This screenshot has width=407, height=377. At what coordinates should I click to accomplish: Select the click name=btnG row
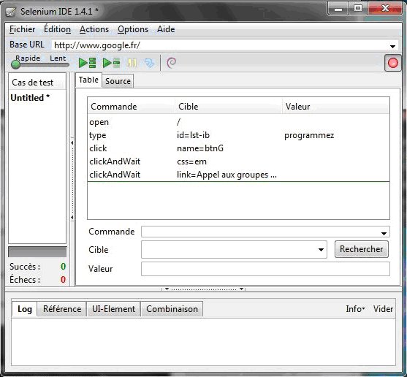tap(238, 148)
